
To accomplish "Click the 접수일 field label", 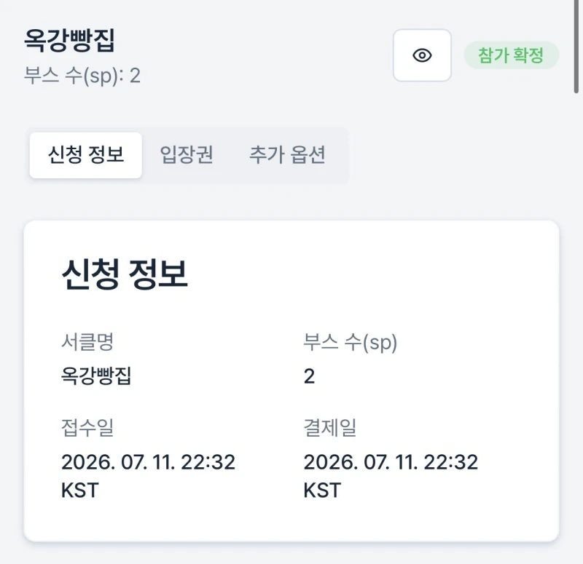I will coord(87,427).
